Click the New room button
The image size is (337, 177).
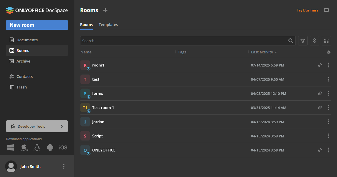tap(37, 25)
